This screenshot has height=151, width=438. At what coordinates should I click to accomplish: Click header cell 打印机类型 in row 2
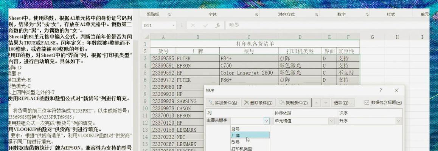300,51
